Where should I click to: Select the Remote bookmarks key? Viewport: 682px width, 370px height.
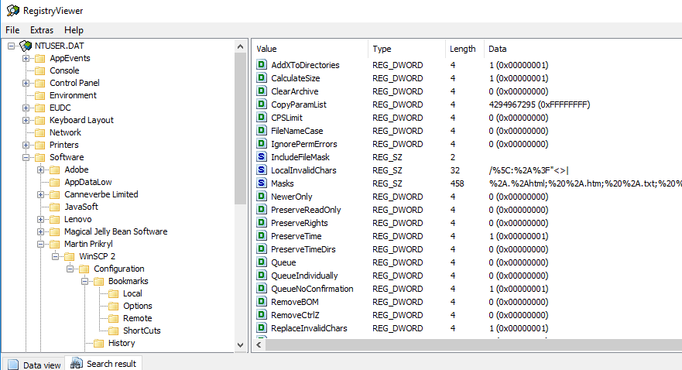(x=137, y=318)
